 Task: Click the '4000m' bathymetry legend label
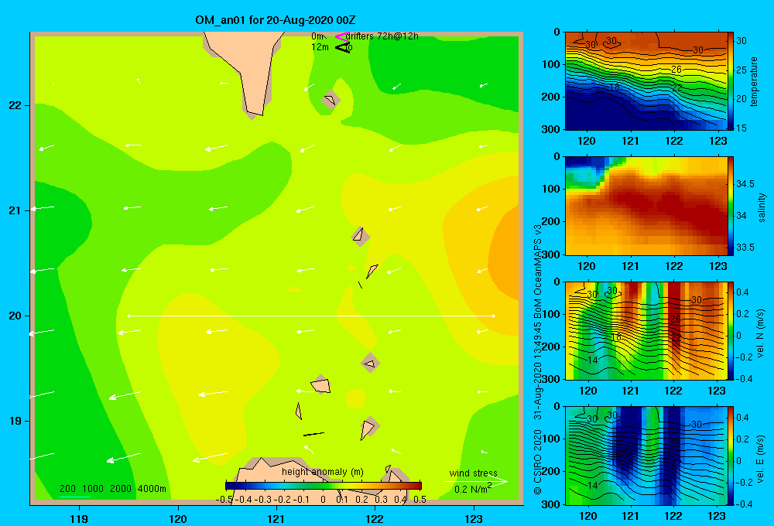(x=152, y=489)
